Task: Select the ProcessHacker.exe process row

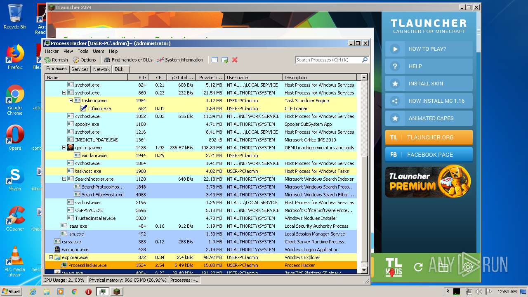Action: point(201,265)
